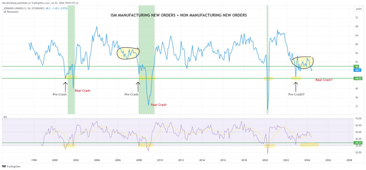The height and width of the screenshot is (170, 366).
Task: Select the green 50 price level tag
Action: coord(356,66)
